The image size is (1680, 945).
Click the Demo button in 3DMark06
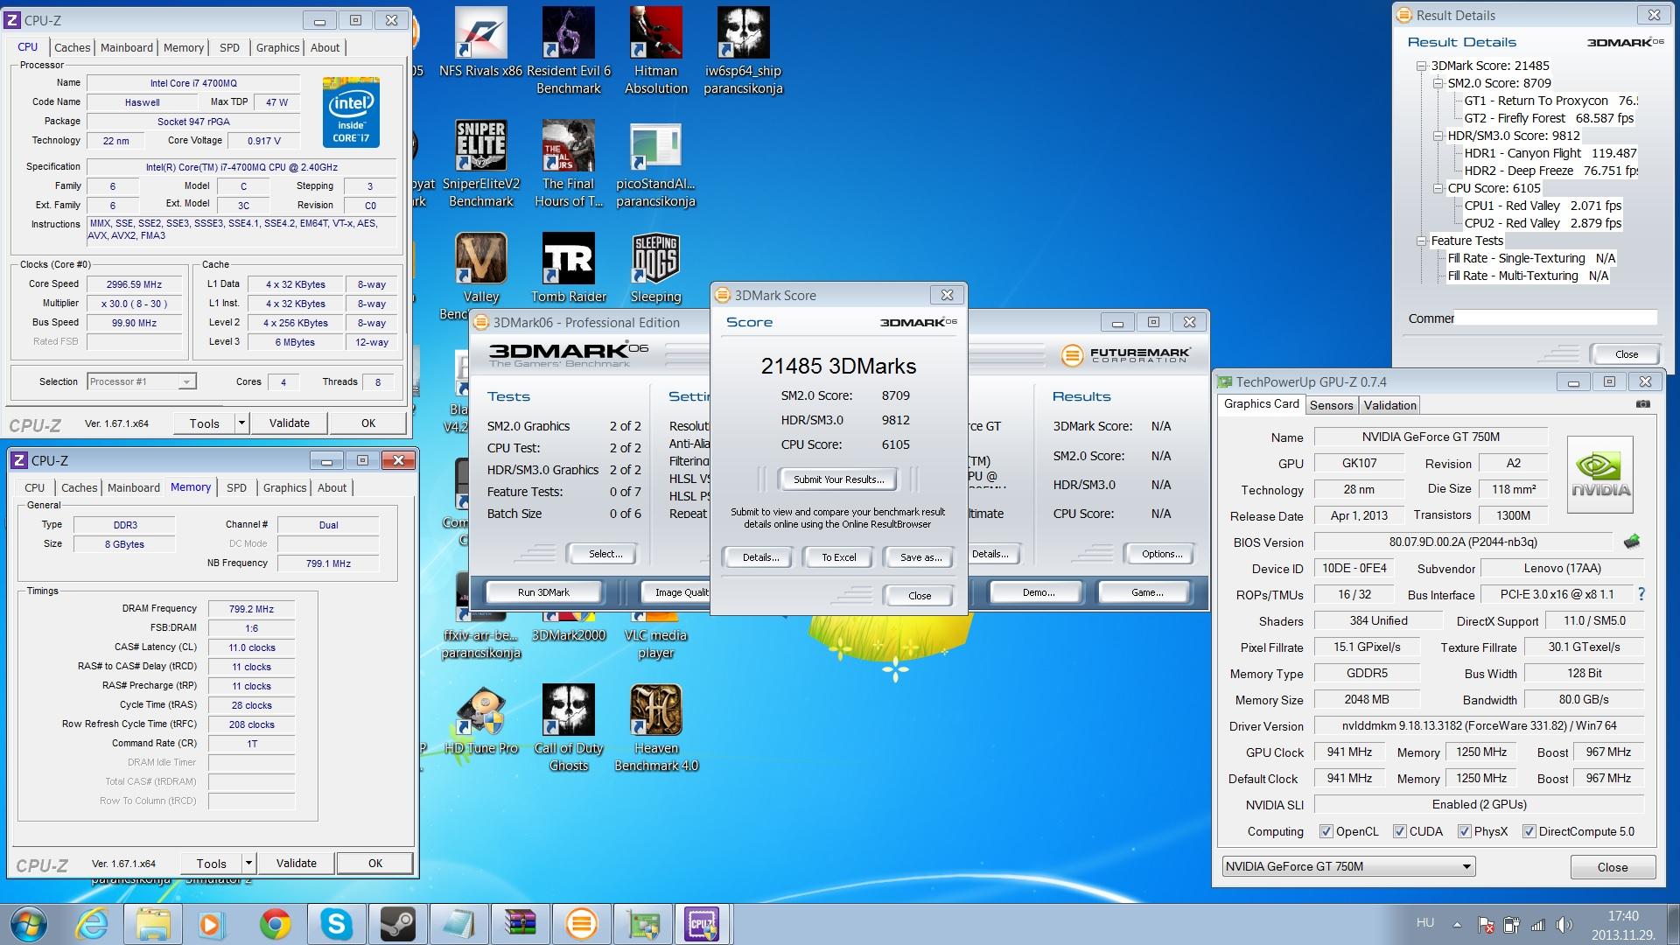coord(1038,592)
